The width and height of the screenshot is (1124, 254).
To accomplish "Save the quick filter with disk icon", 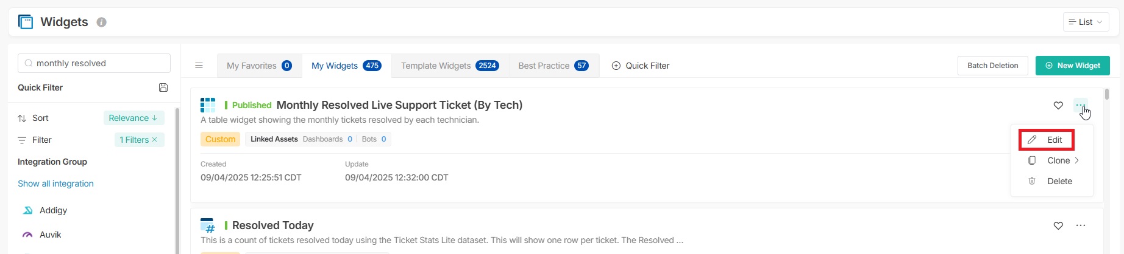I will (x=163, y=88).
